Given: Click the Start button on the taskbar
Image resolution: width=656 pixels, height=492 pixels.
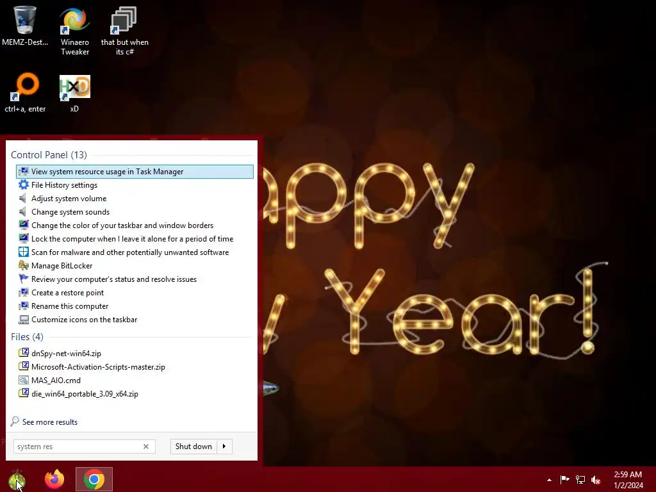Looking at the screenshot, I should coord(17,479).
